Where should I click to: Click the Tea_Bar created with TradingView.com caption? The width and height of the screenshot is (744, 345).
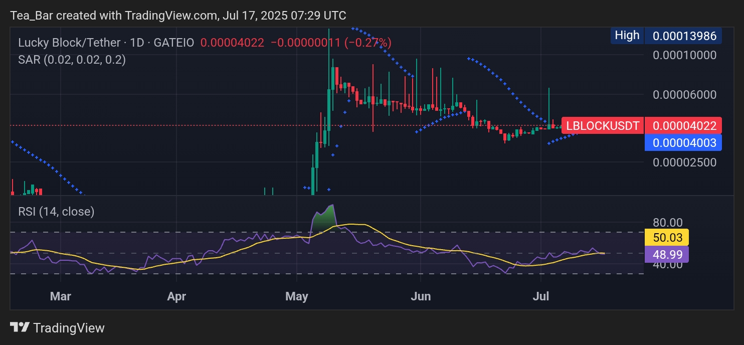coord(178,16)
